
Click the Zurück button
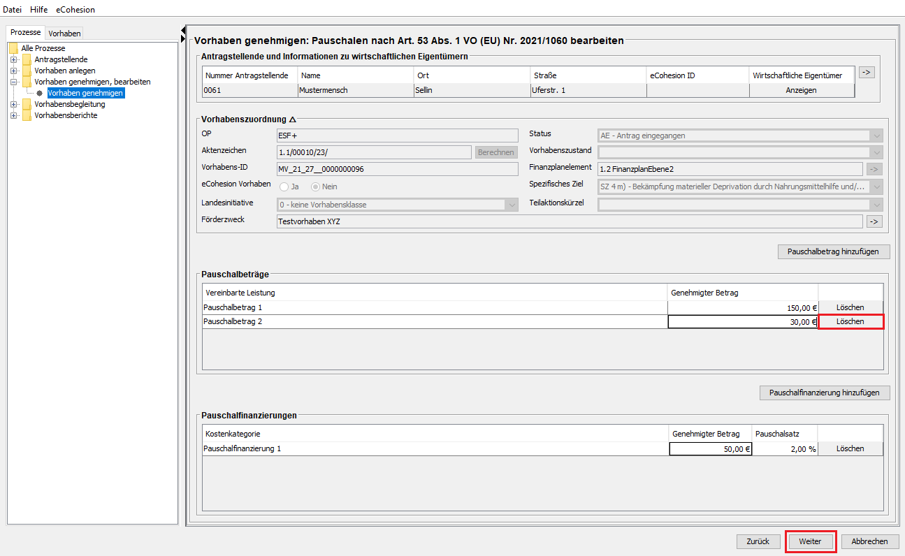point(758,541)
